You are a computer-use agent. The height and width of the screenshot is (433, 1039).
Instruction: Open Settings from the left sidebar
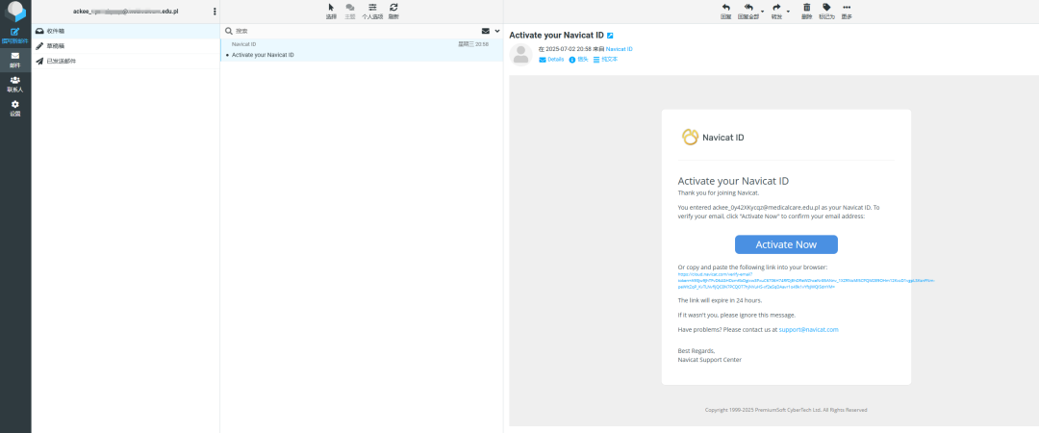click(x=15, y=108)
